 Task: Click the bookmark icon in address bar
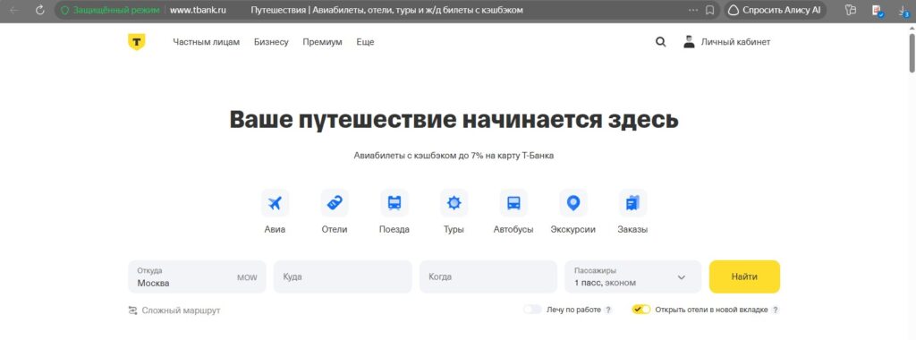pos(709,10)
